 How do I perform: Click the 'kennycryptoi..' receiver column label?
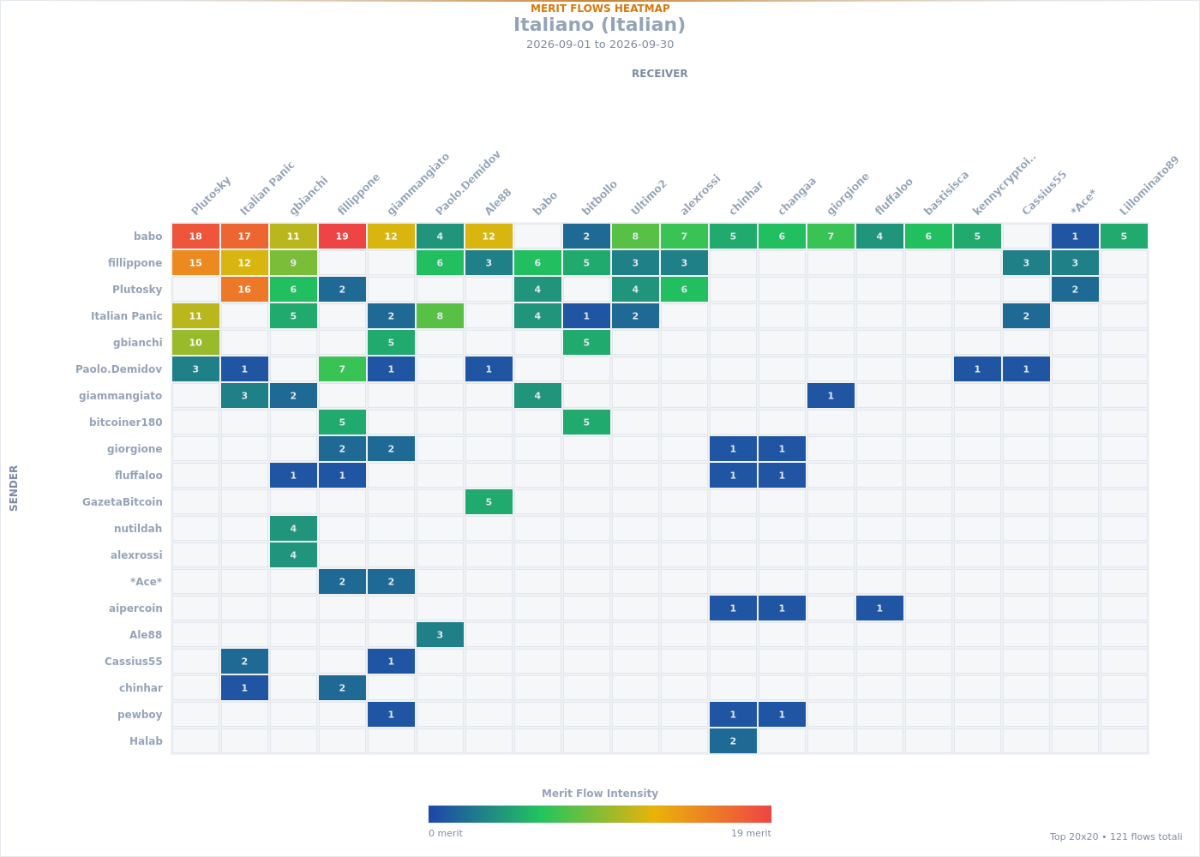pos(1004,186)
